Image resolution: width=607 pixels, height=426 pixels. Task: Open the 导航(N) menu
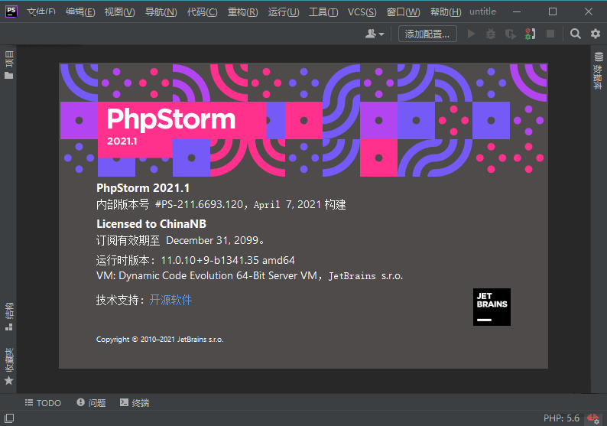point(161,12)
